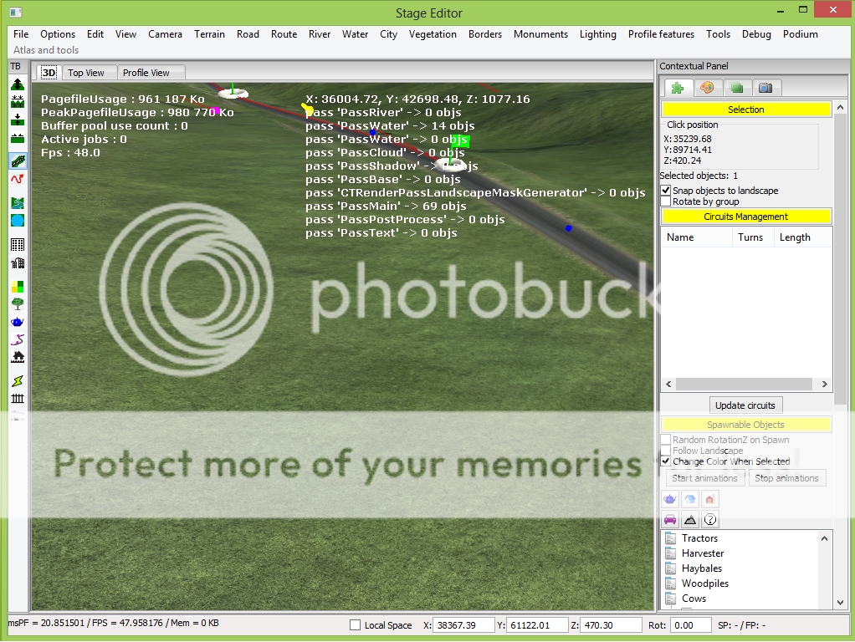This screenshot has width=855, height=642.
Task: Select the road tool in left toolbar
Action: [x=18, y=160]
